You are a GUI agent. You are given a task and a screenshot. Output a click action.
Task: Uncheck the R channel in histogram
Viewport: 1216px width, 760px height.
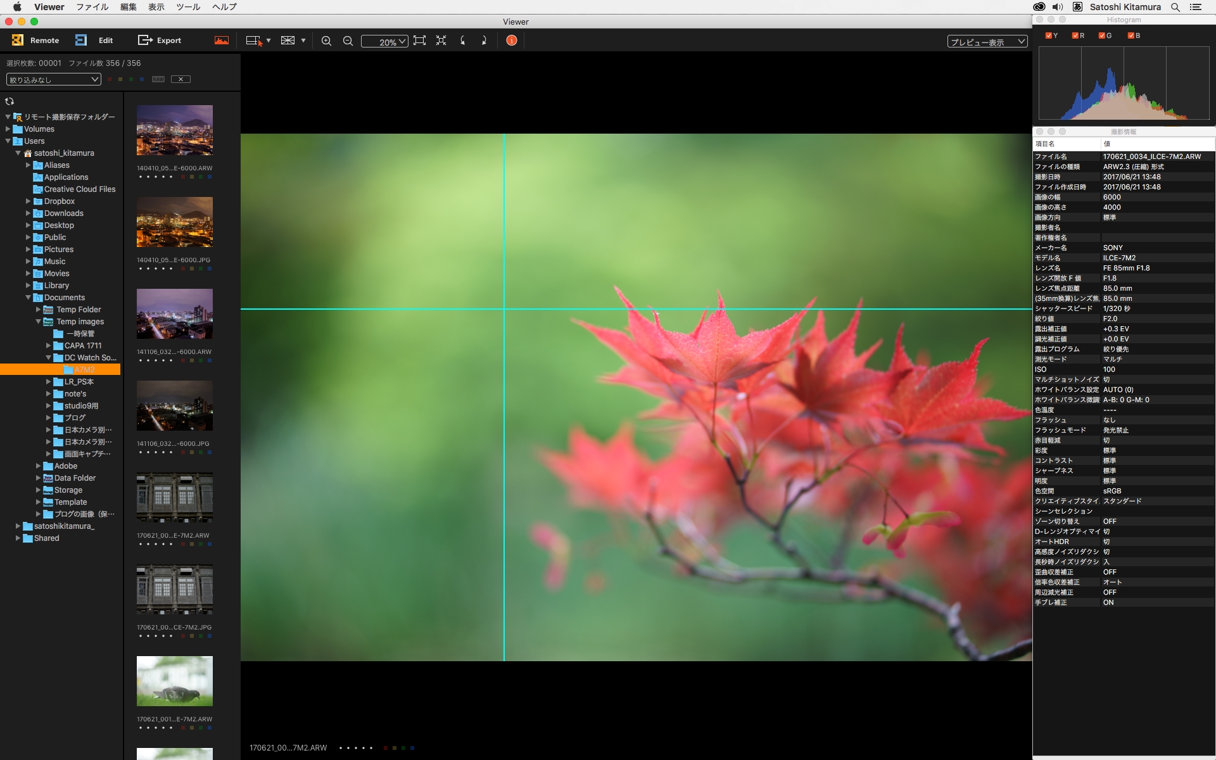pos(1075,35)
